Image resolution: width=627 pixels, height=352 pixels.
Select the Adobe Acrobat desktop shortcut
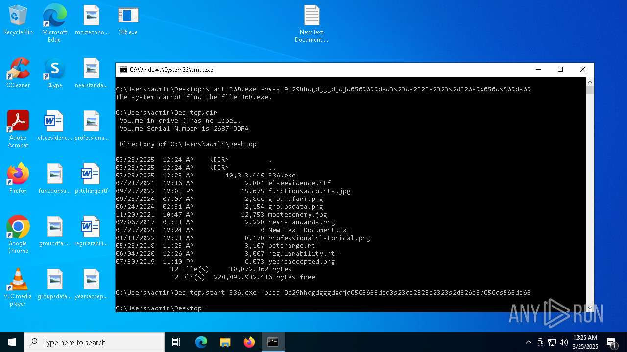click(18, 129)
